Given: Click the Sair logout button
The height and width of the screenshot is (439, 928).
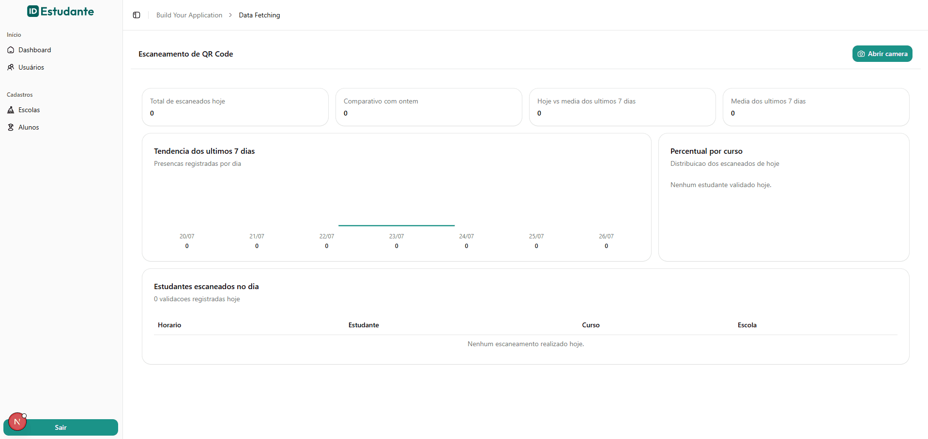Looking at the screenshot, I should (61, 427).
